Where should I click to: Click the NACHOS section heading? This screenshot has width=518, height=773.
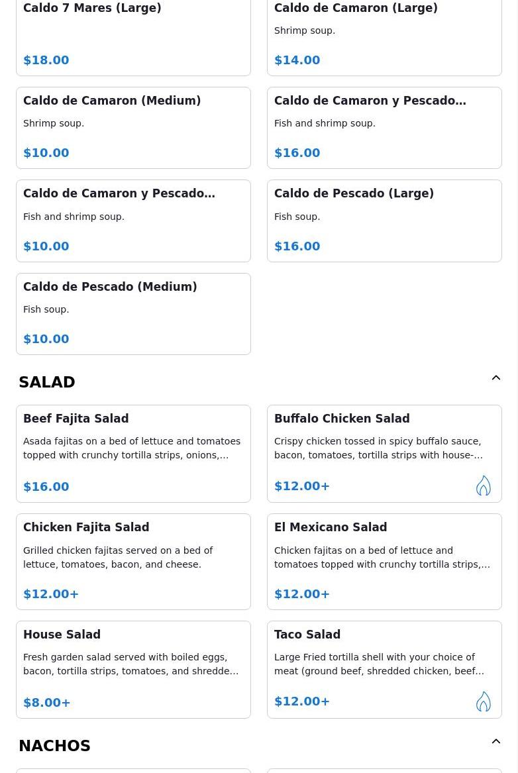(x=55, y=745)
